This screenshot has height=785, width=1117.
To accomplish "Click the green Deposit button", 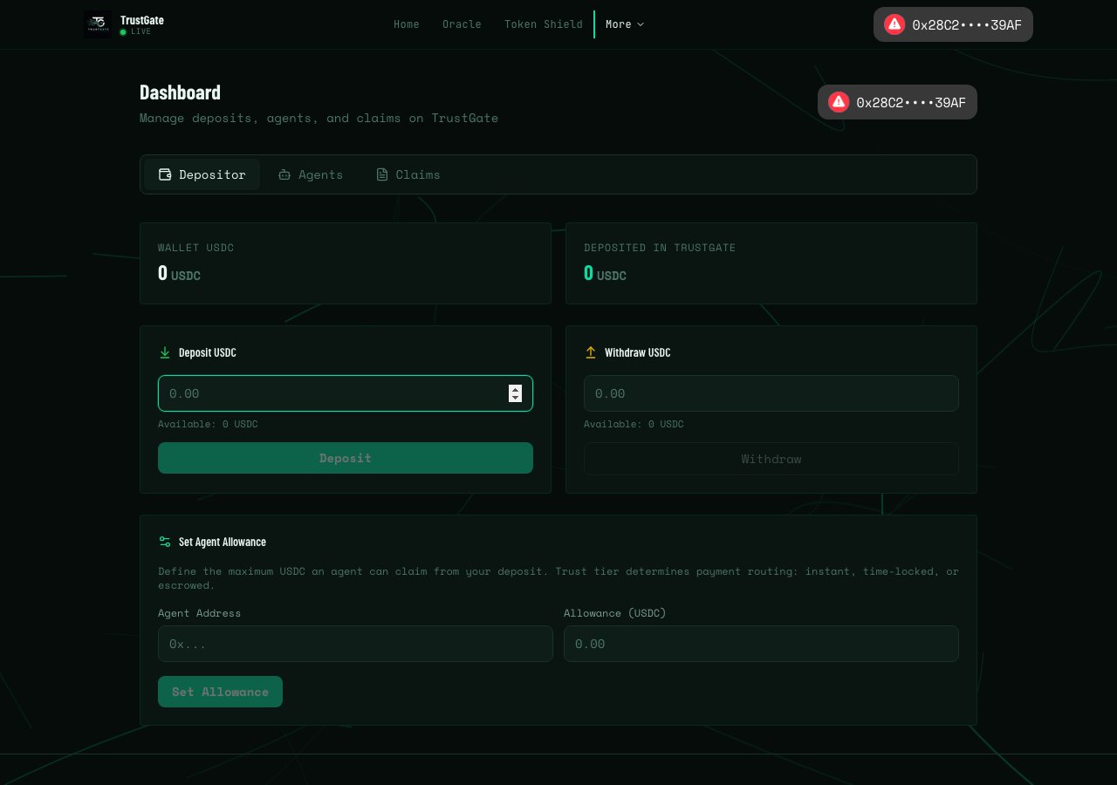I will pyautogui.click(x=346, y=458).
